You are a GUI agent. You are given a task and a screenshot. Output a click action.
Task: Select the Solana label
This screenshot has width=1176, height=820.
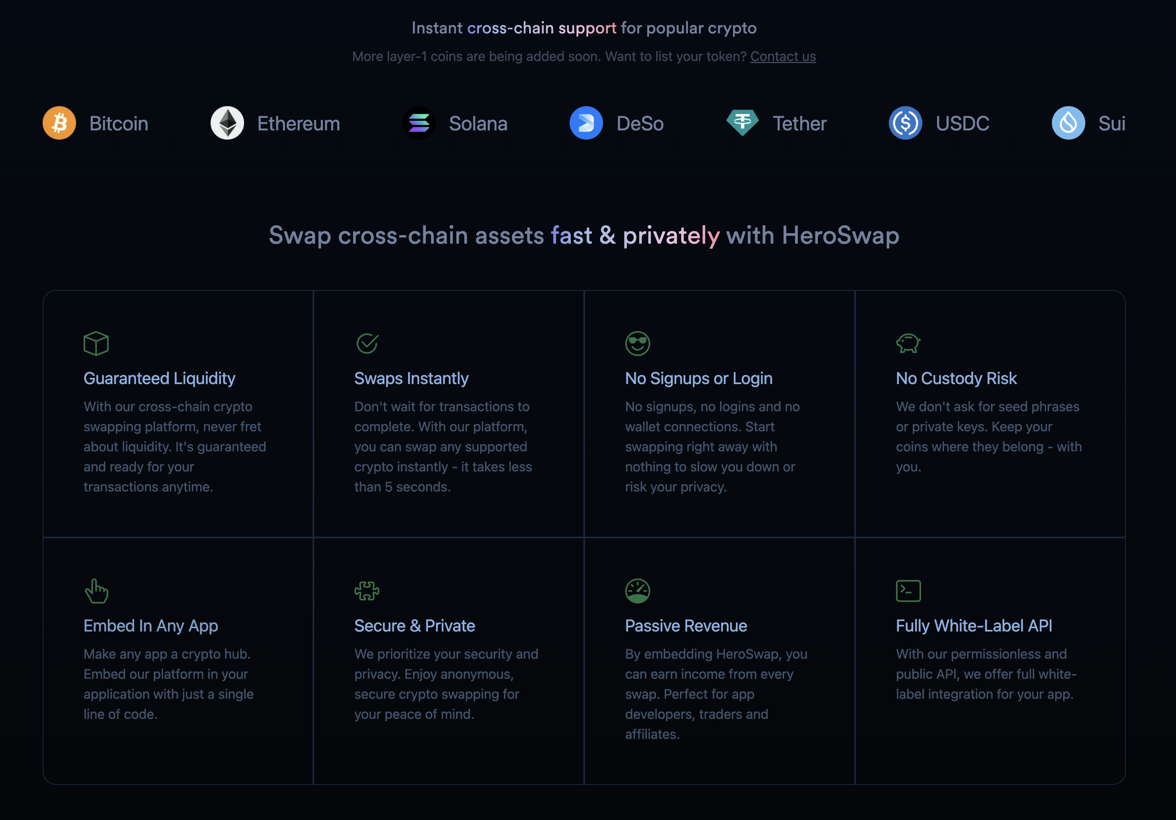[479, 123]
